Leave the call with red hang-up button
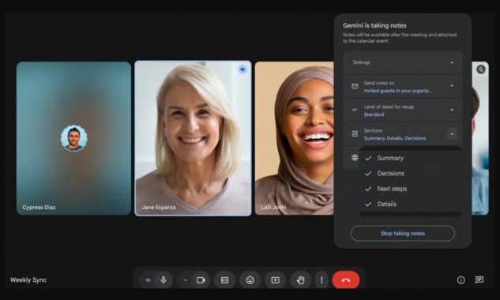The height and width of the screenshot is (300, 500). 346,280
